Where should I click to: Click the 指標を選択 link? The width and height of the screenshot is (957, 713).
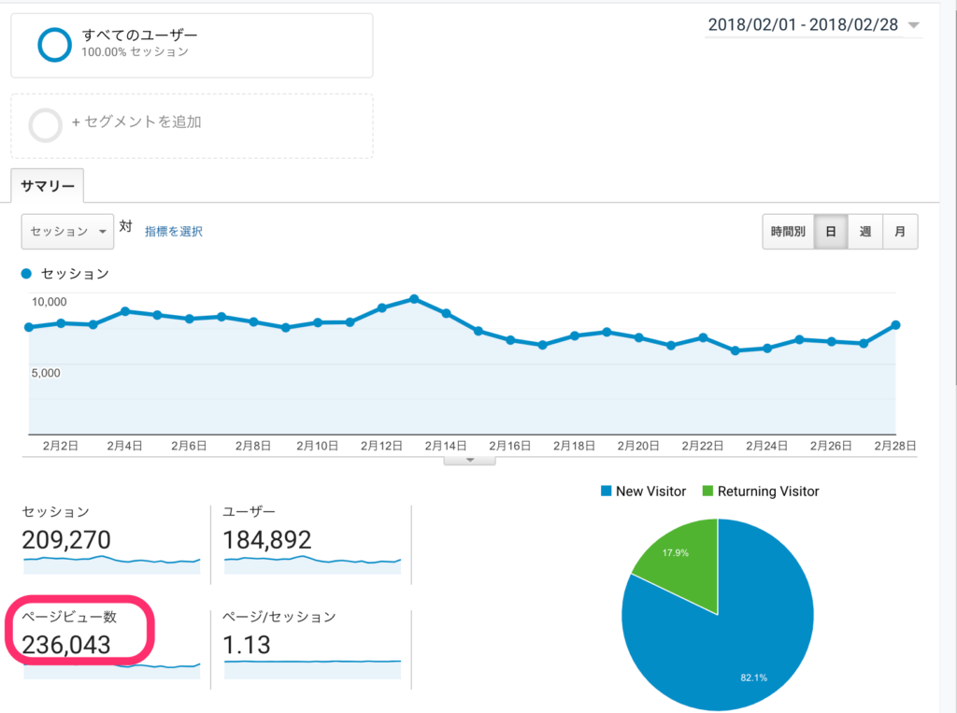point(173,231)
